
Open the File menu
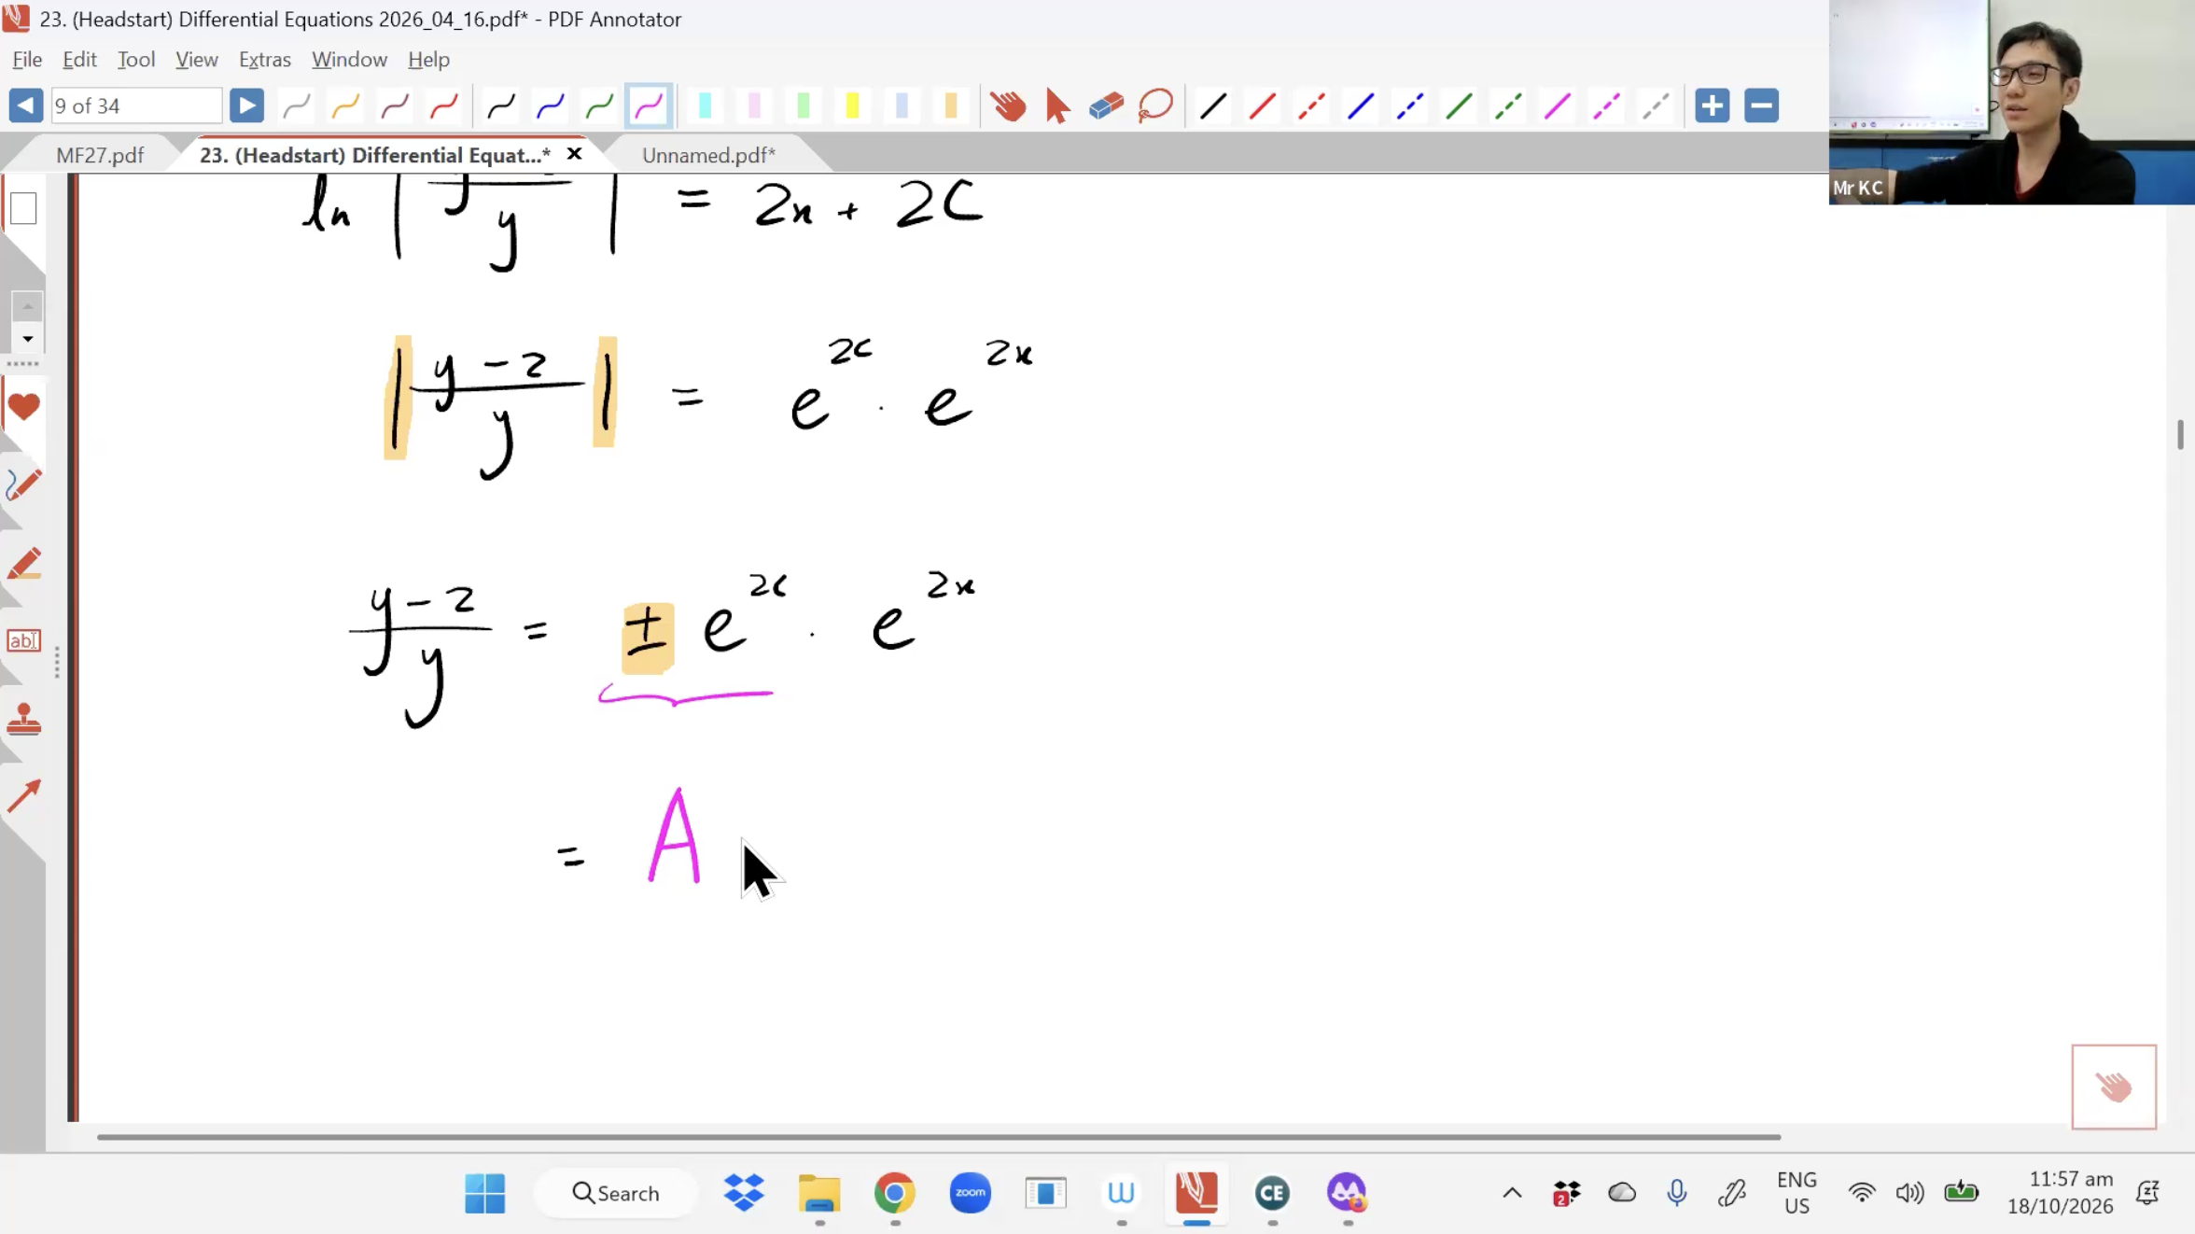tap(27, 59)
